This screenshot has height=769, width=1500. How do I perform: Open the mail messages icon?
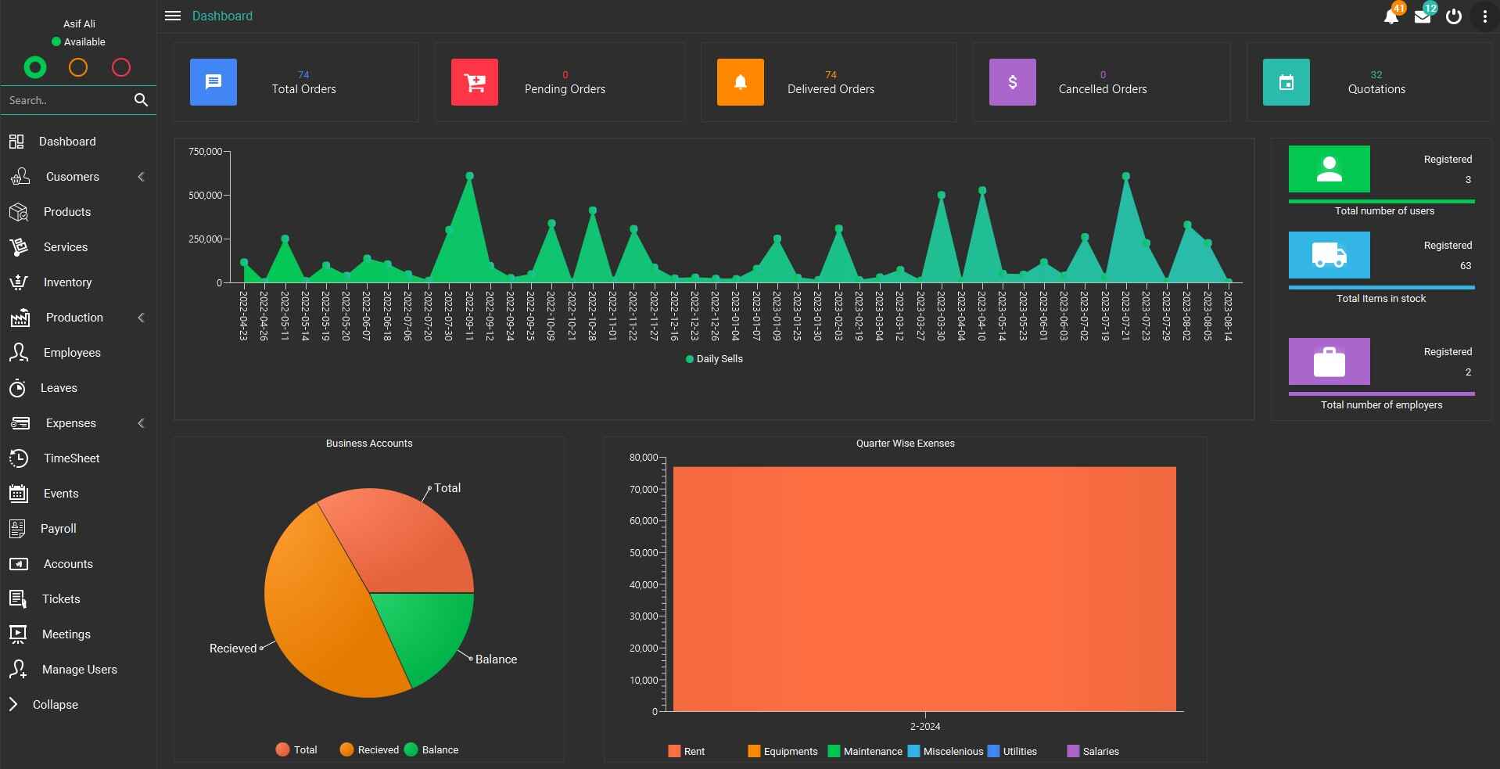[x=1422, y=17]
